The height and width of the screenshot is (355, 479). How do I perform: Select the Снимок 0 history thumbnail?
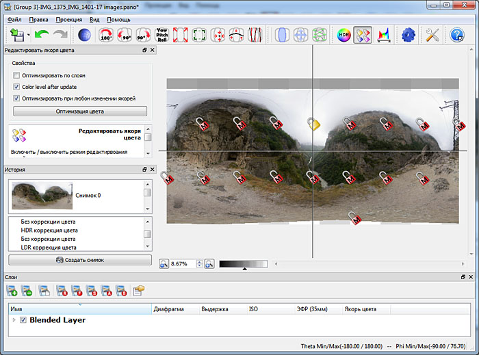[42, 195]
